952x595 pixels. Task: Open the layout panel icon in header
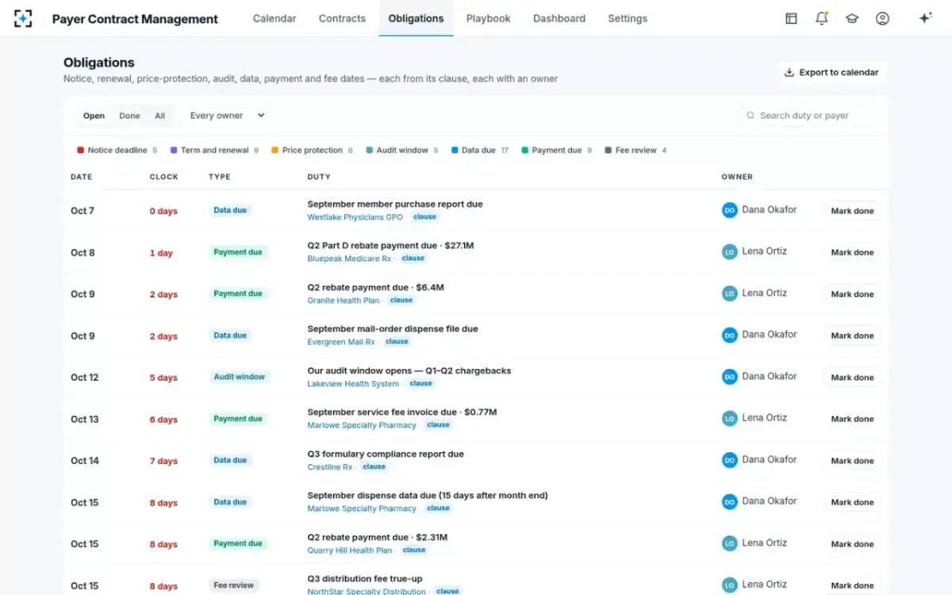click(791, 18)
